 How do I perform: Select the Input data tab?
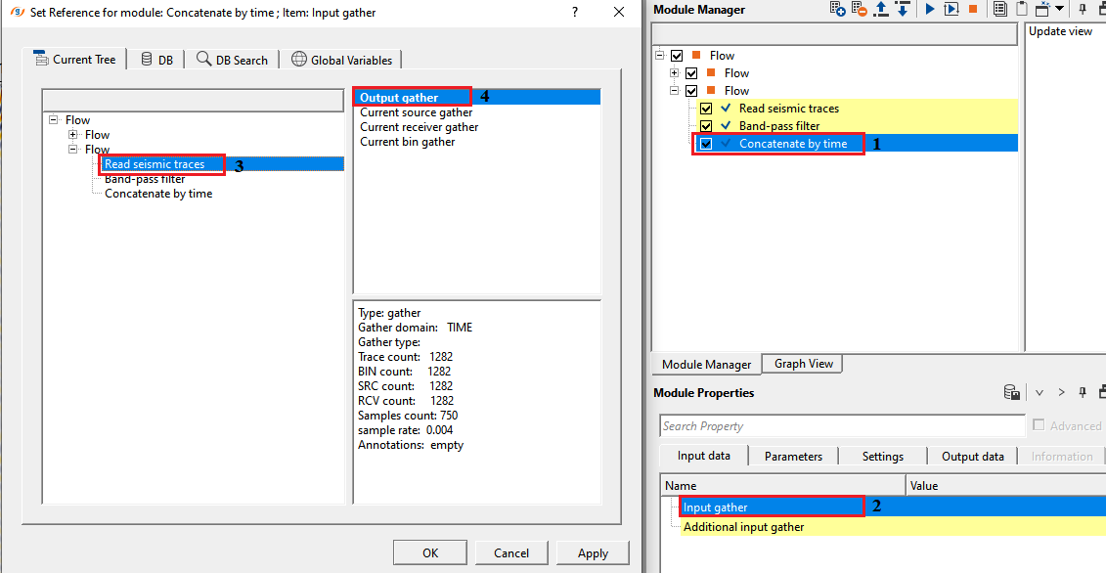pos(703,456)
